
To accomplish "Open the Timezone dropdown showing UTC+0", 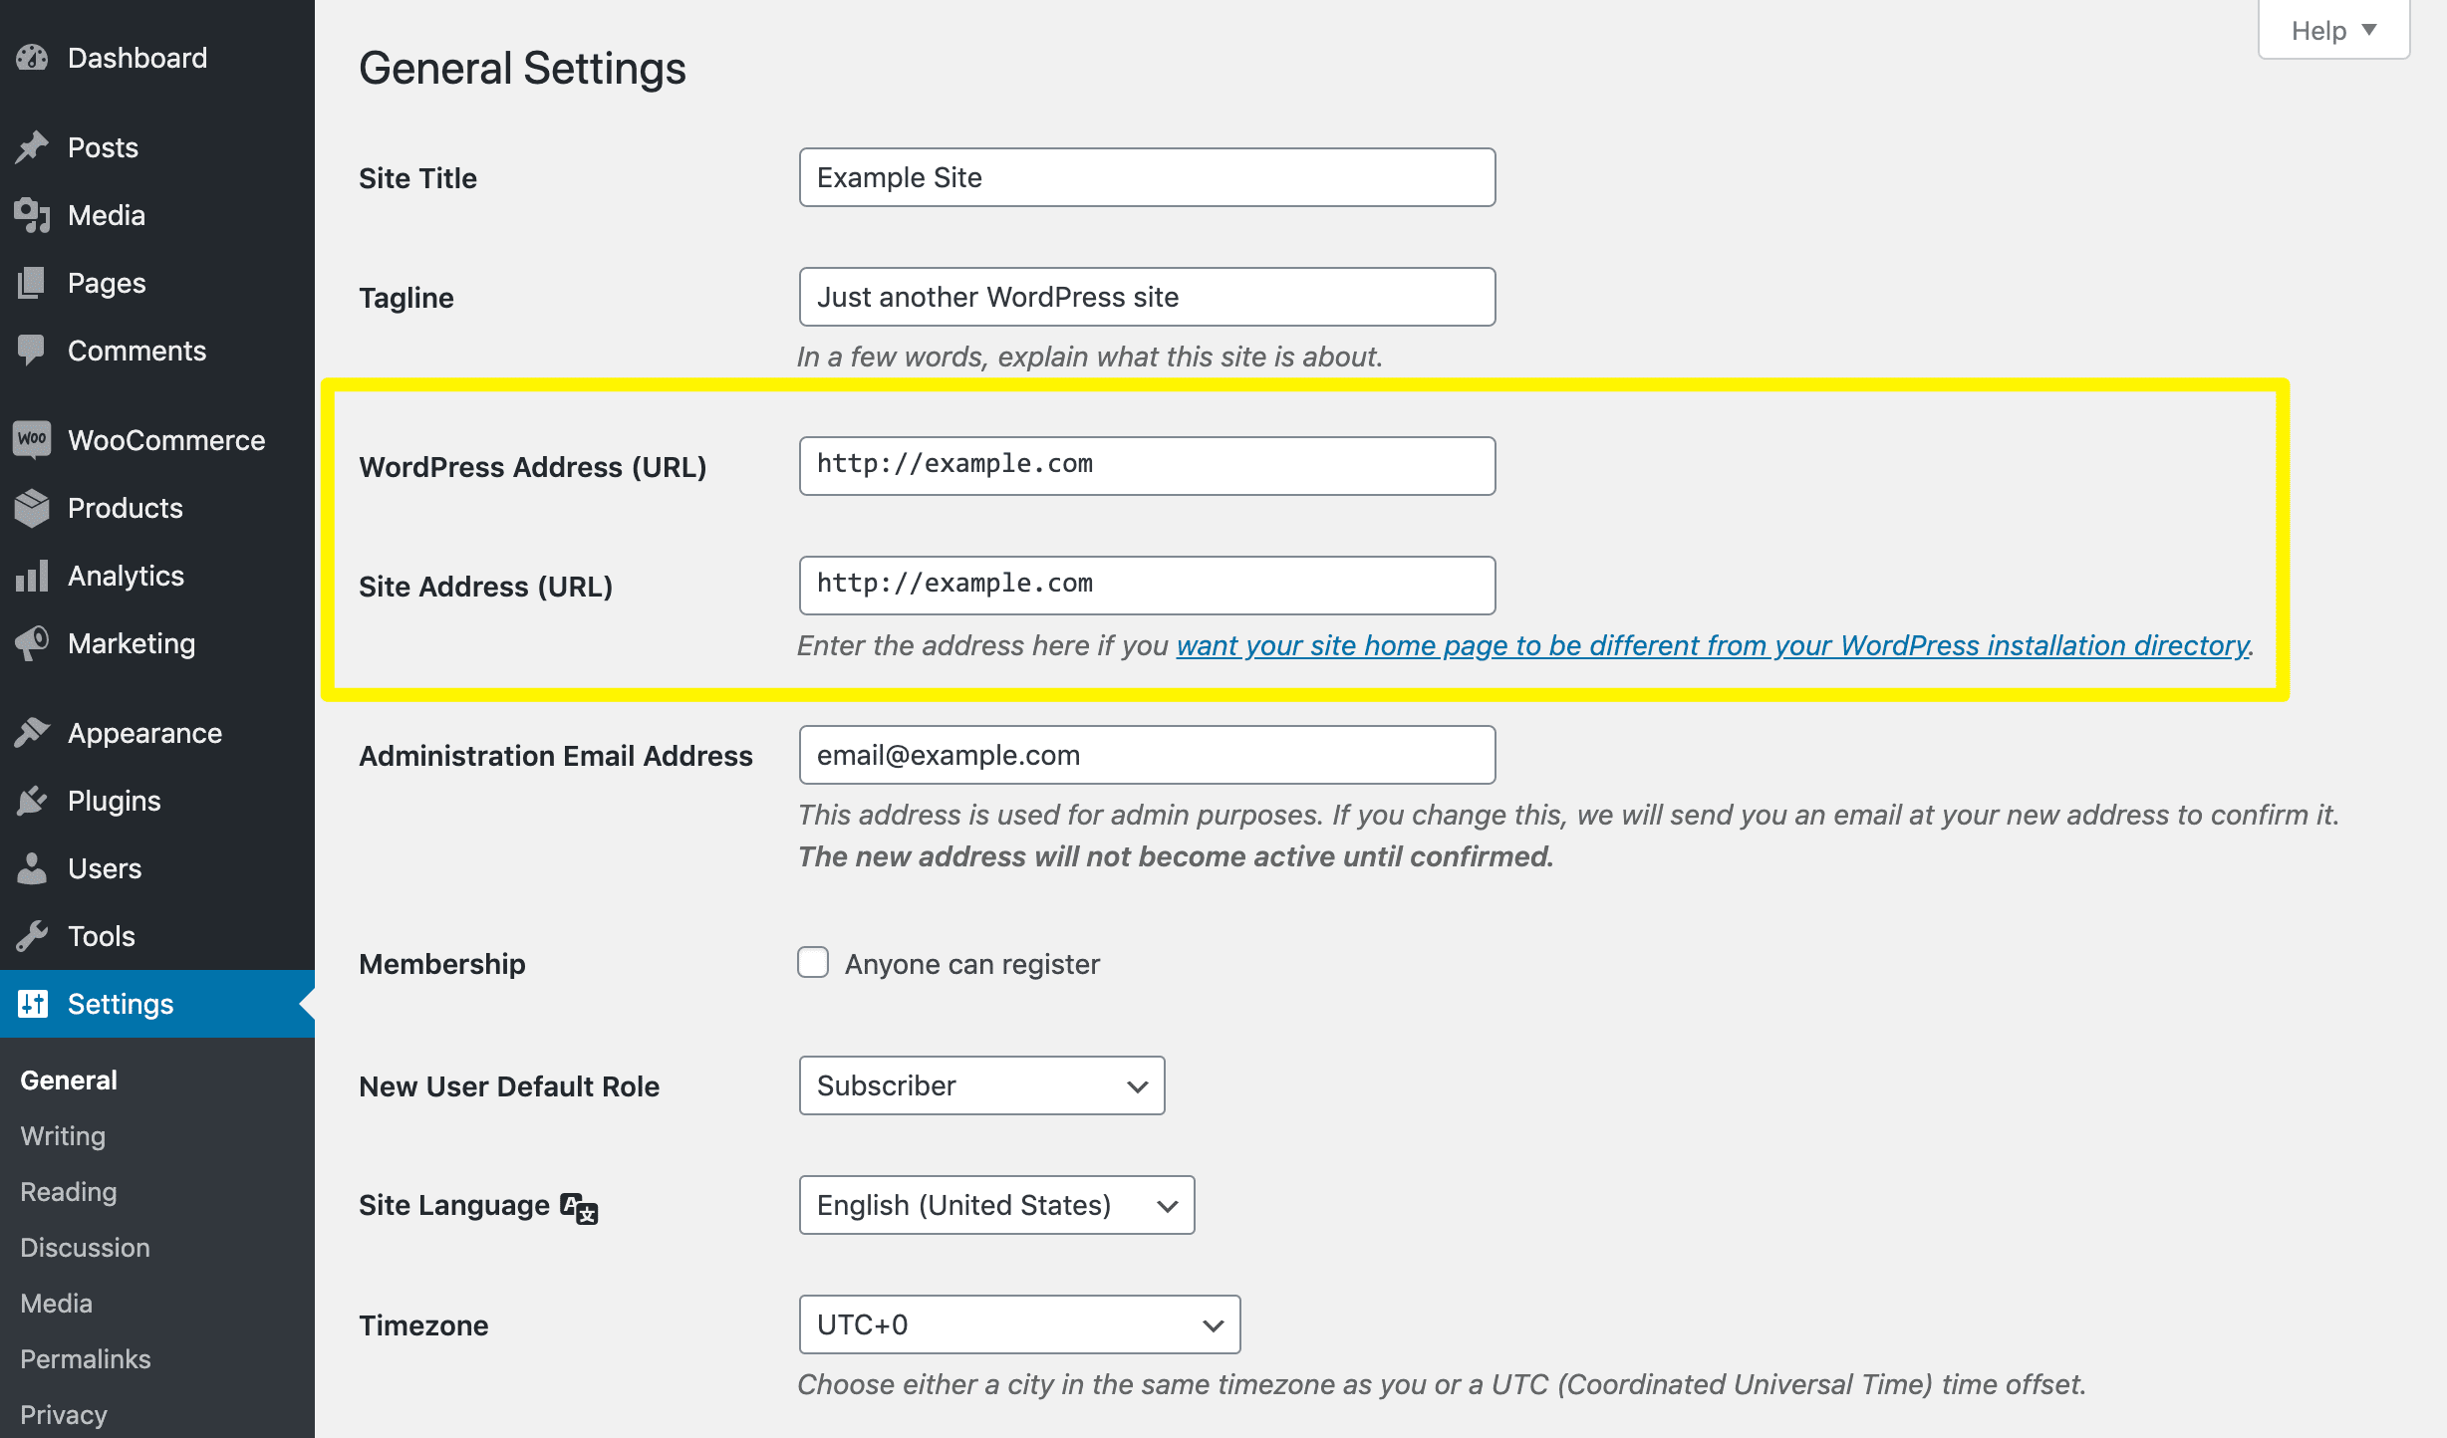I will [1018, 1324].
